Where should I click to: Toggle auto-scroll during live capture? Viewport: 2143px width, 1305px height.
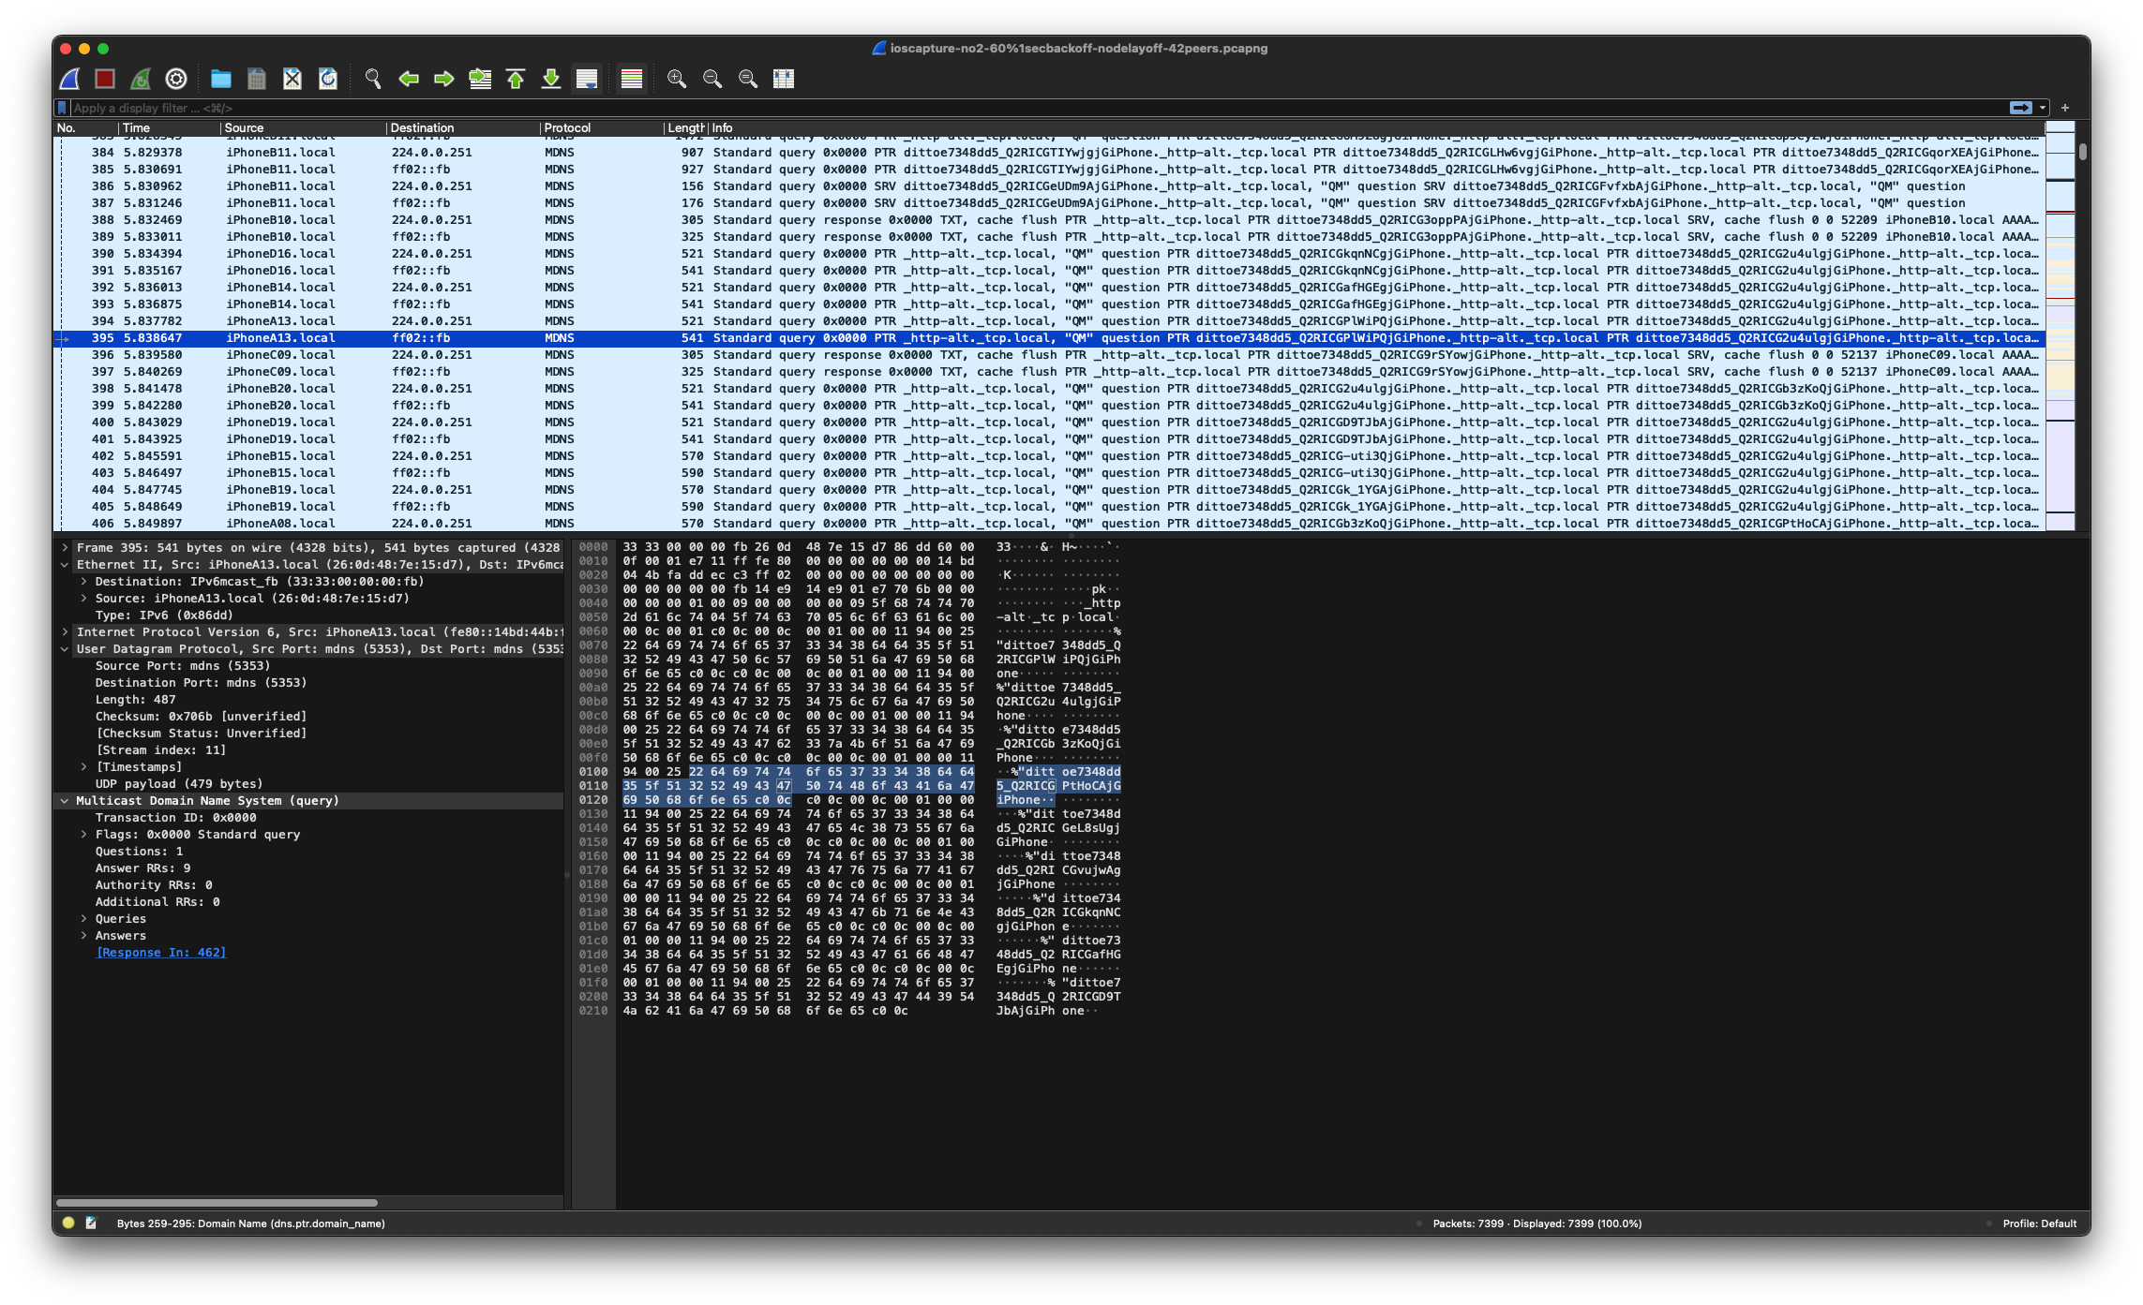point(587,80)
